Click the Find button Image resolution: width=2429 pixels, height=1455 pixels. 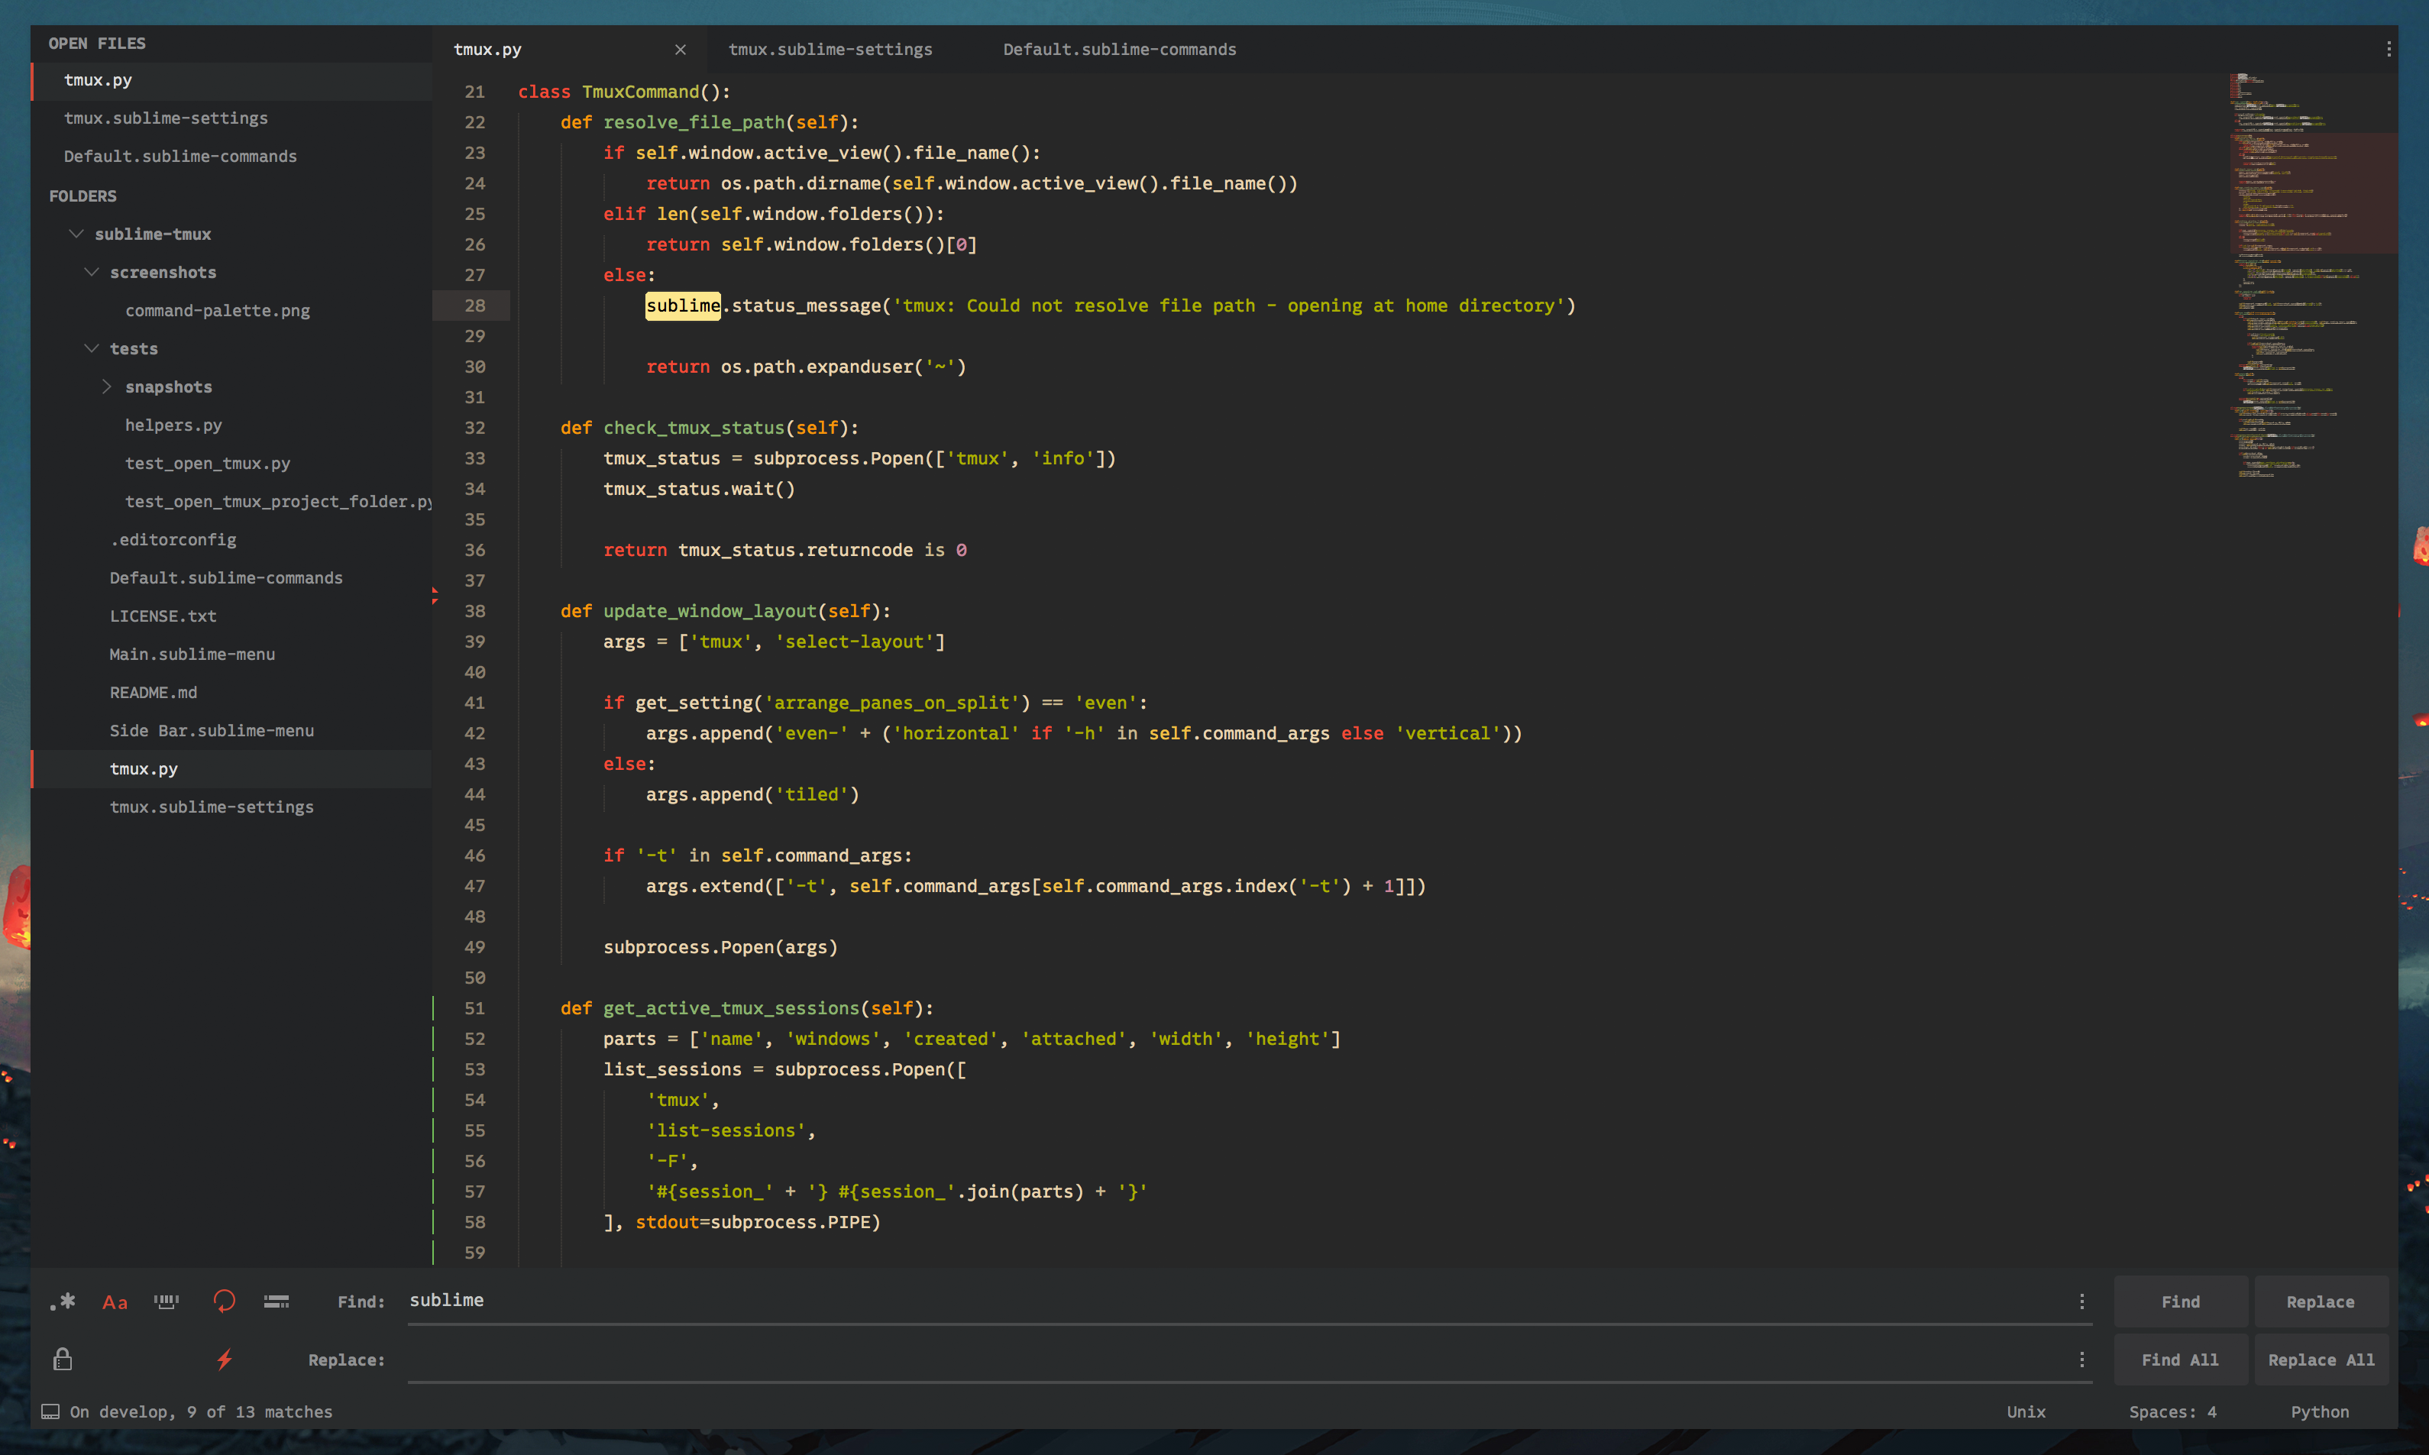click(x=2180, y=1301)
